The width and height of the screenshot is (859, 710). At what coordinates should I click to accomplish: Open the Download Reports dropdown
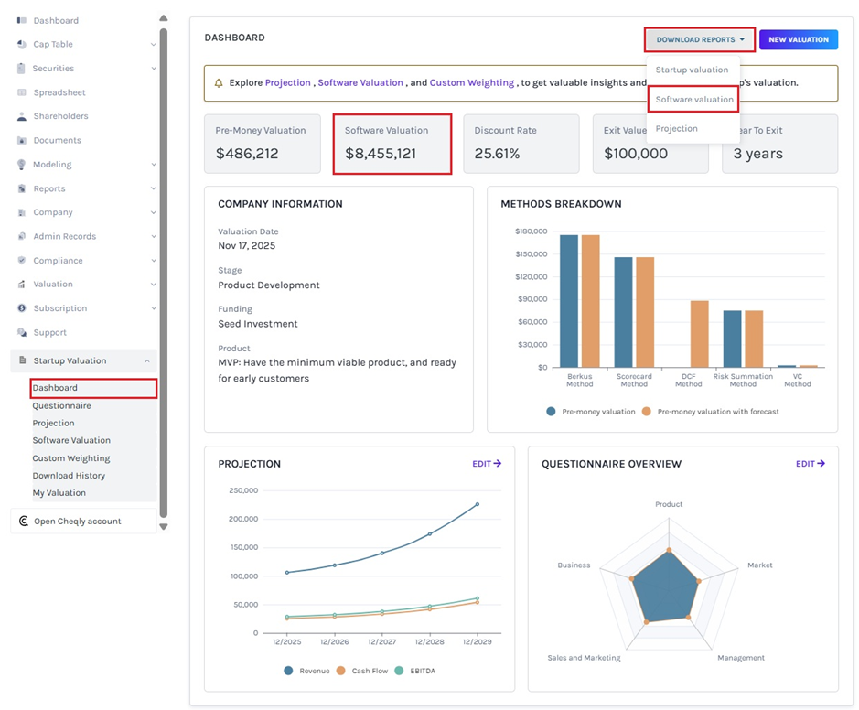point(700,40)
